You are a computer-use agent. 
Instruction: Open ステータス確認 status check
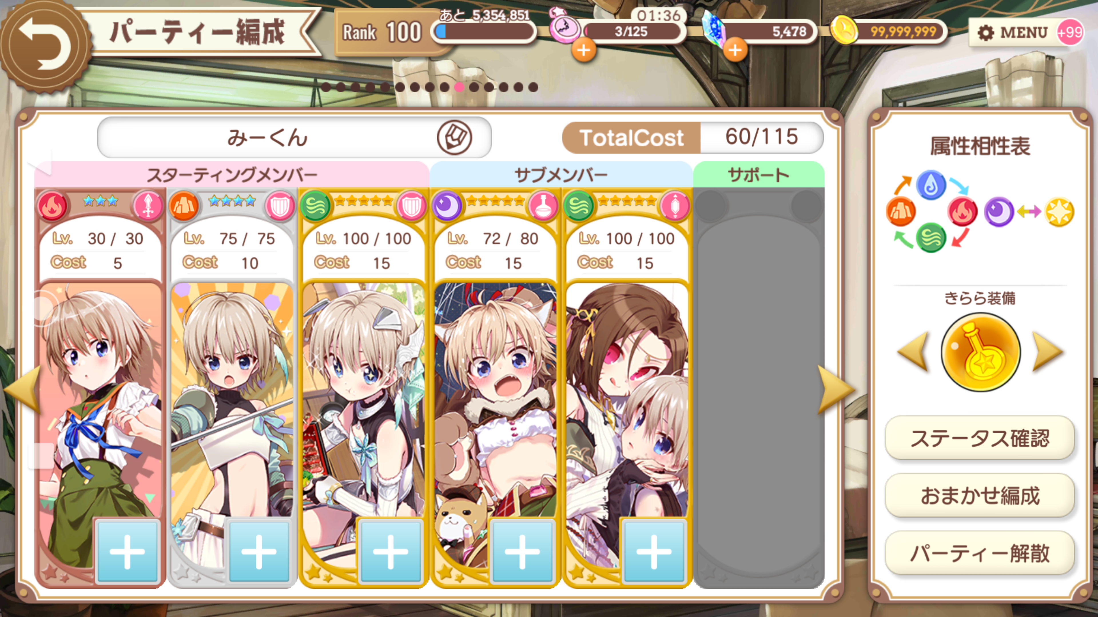[x=980, y=438]
